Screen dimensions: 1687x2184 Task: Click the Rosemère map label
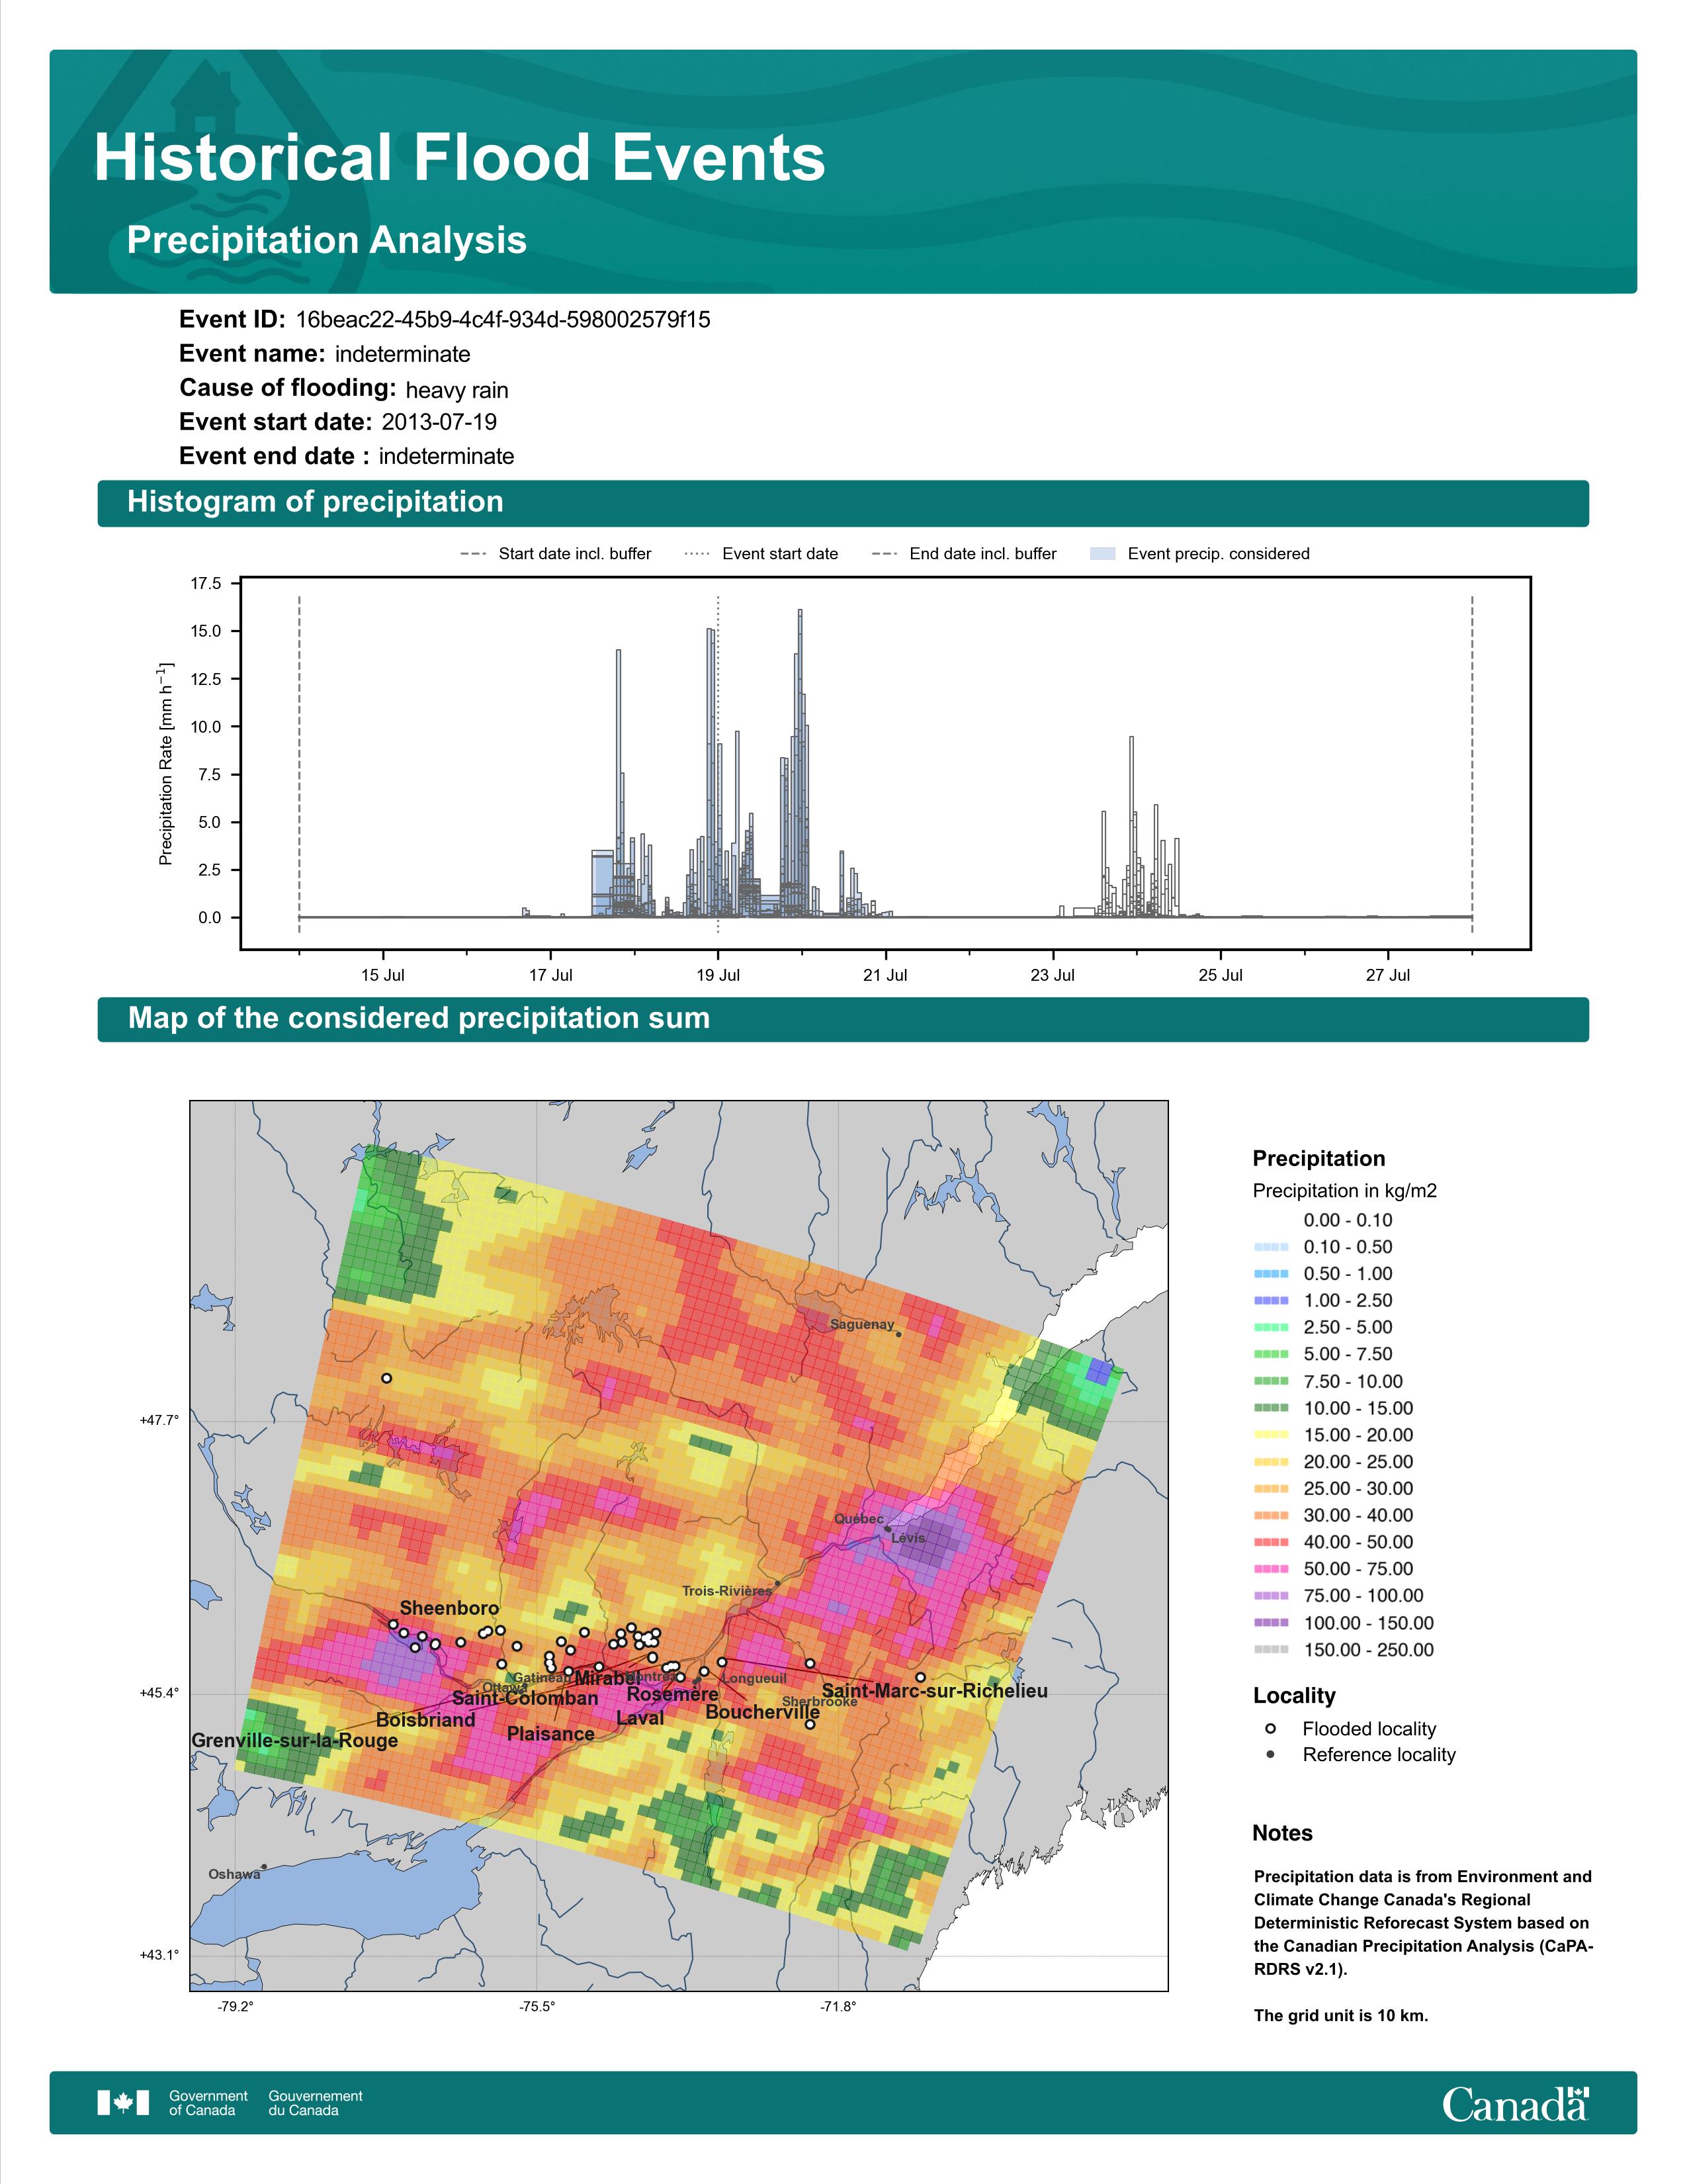pyautogui.click(x=673, y=1694)
